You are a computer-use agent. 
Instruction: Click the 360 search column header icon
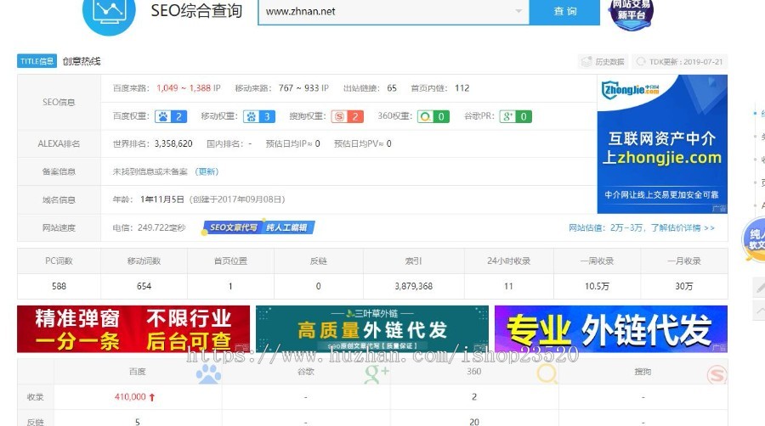coord(547,374)
